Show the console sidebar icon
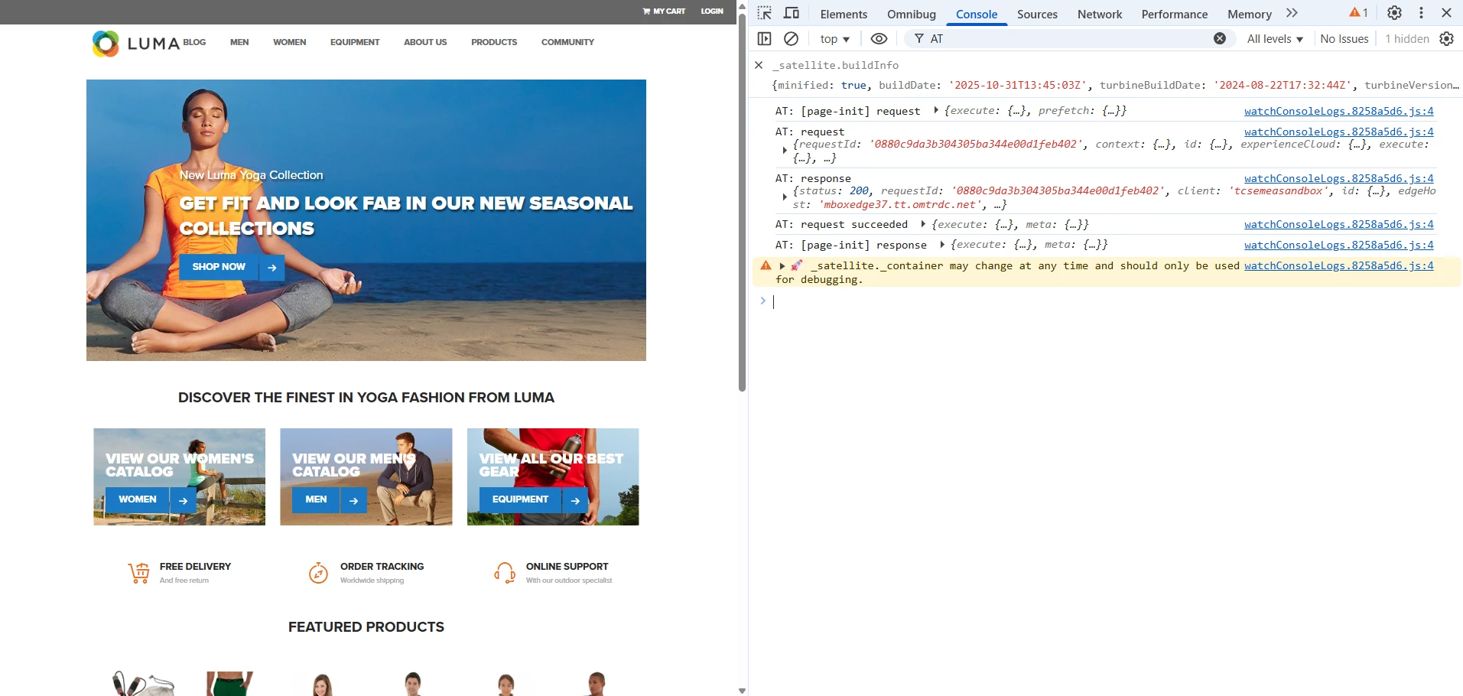This screenshot has height=696, width=1463. click(764, 38)
